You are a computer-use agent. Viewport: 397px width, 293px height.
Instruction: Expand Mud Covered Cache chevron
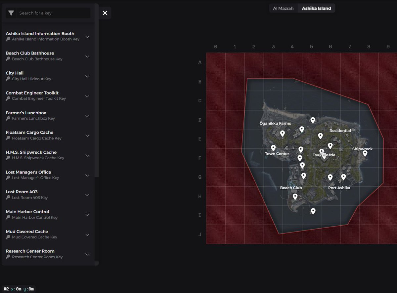pos(87,235)
